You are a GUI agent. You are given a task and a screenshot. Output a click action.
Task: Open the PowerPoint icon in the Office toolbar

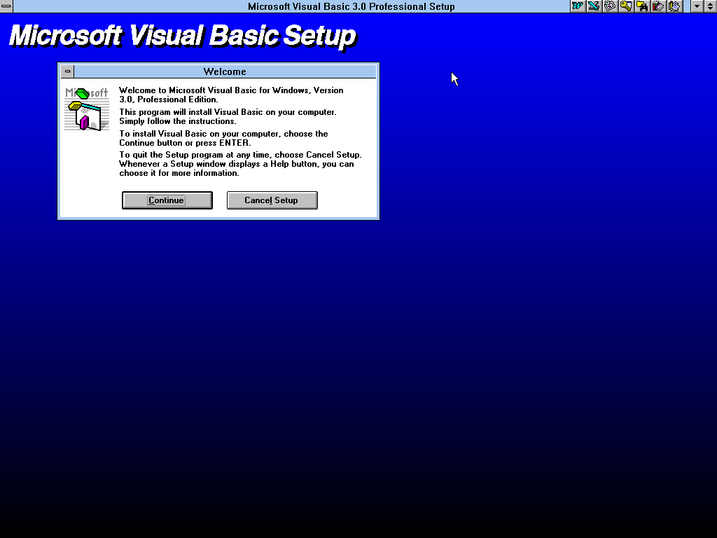coord(610,6)
